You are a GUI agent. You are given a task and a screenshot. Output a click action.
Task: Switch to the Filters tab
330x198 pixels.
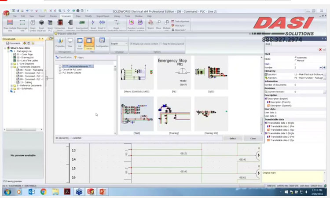80,57
